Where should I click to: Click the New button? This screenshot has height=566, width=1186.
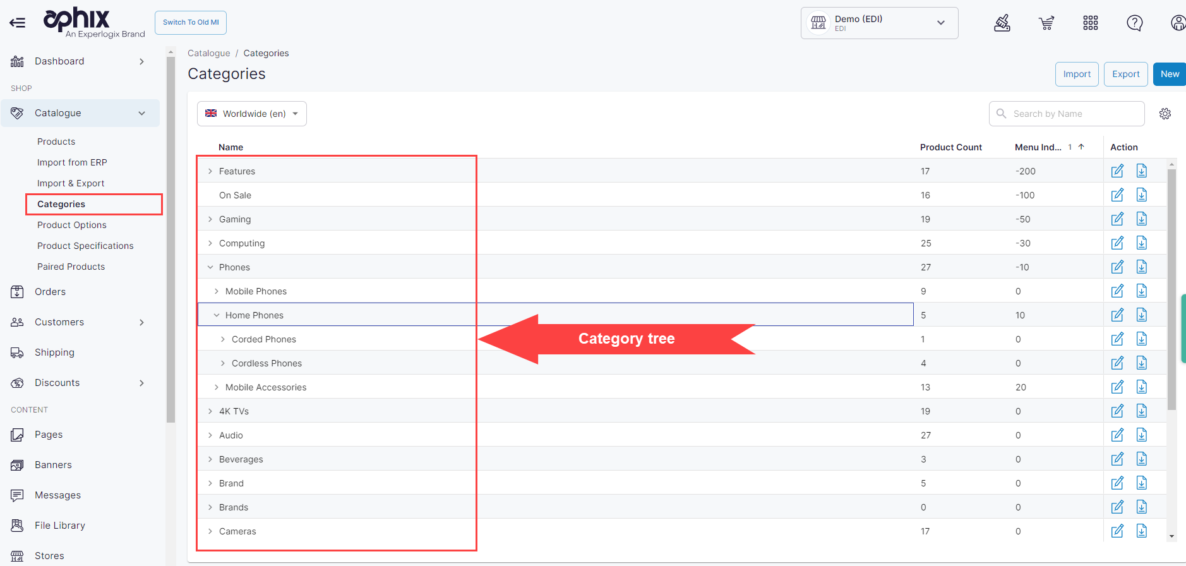pyautogui.click(x=1169, y=74)
